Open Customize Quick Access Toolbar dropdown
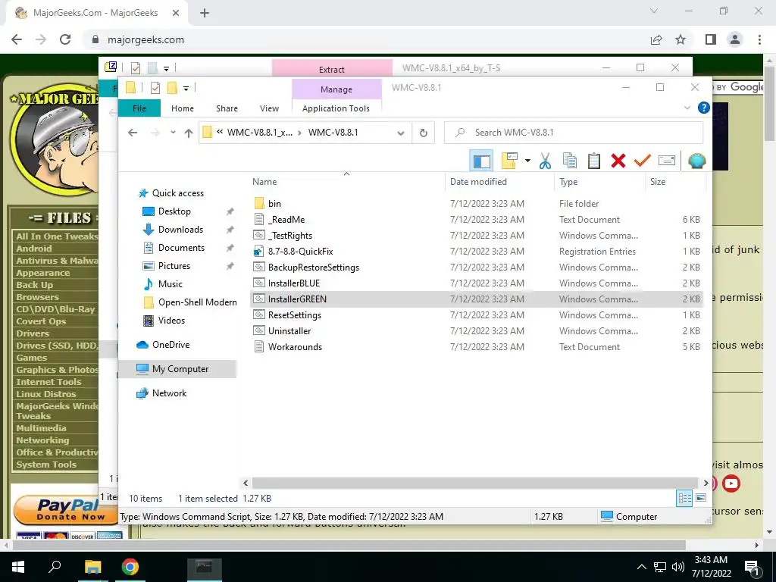The width and height of the screenshot is (776, 582). pos(186,88)
